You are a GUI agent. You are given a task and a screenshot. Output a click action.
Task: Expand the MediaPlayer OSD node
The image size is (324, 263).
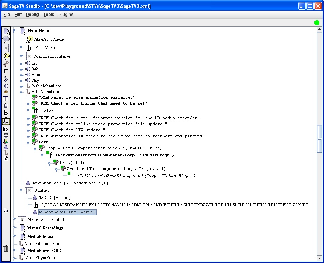pyautogui.click(x=14, y=250)
